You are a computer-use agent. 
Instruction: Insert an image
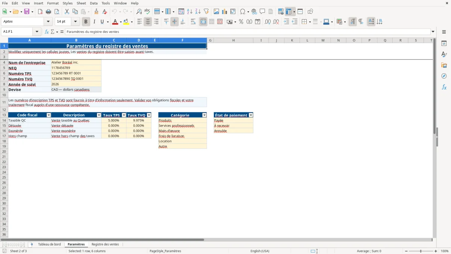(216, 12)
